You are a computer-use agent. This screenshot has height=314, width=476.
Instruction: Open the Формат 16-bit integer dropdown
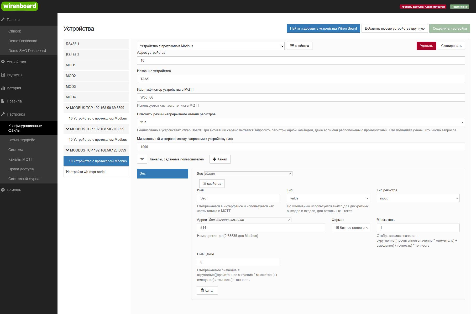[x=351, y=228]
